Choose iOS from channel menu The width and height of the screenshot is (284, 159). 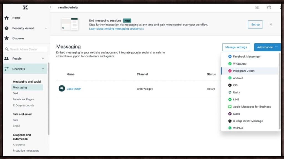[250, 85]
